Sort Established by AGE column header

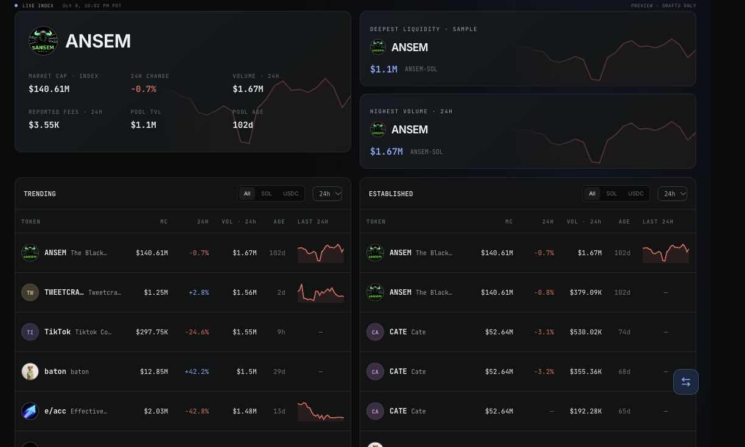(x=624, y=222)
